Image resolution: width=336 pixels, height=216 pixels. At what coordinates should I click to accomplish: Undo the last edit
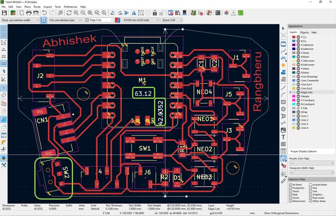click(x=44, y=13)
